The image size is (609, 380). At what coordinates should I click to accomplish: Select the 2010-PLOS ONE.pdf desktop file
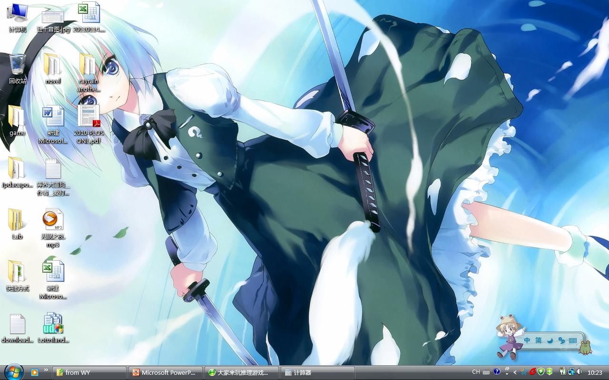[x=88, y=118]
